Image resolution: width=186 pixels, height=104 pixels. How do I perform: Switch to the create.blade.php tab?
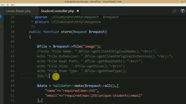click(x=19, y=11)
